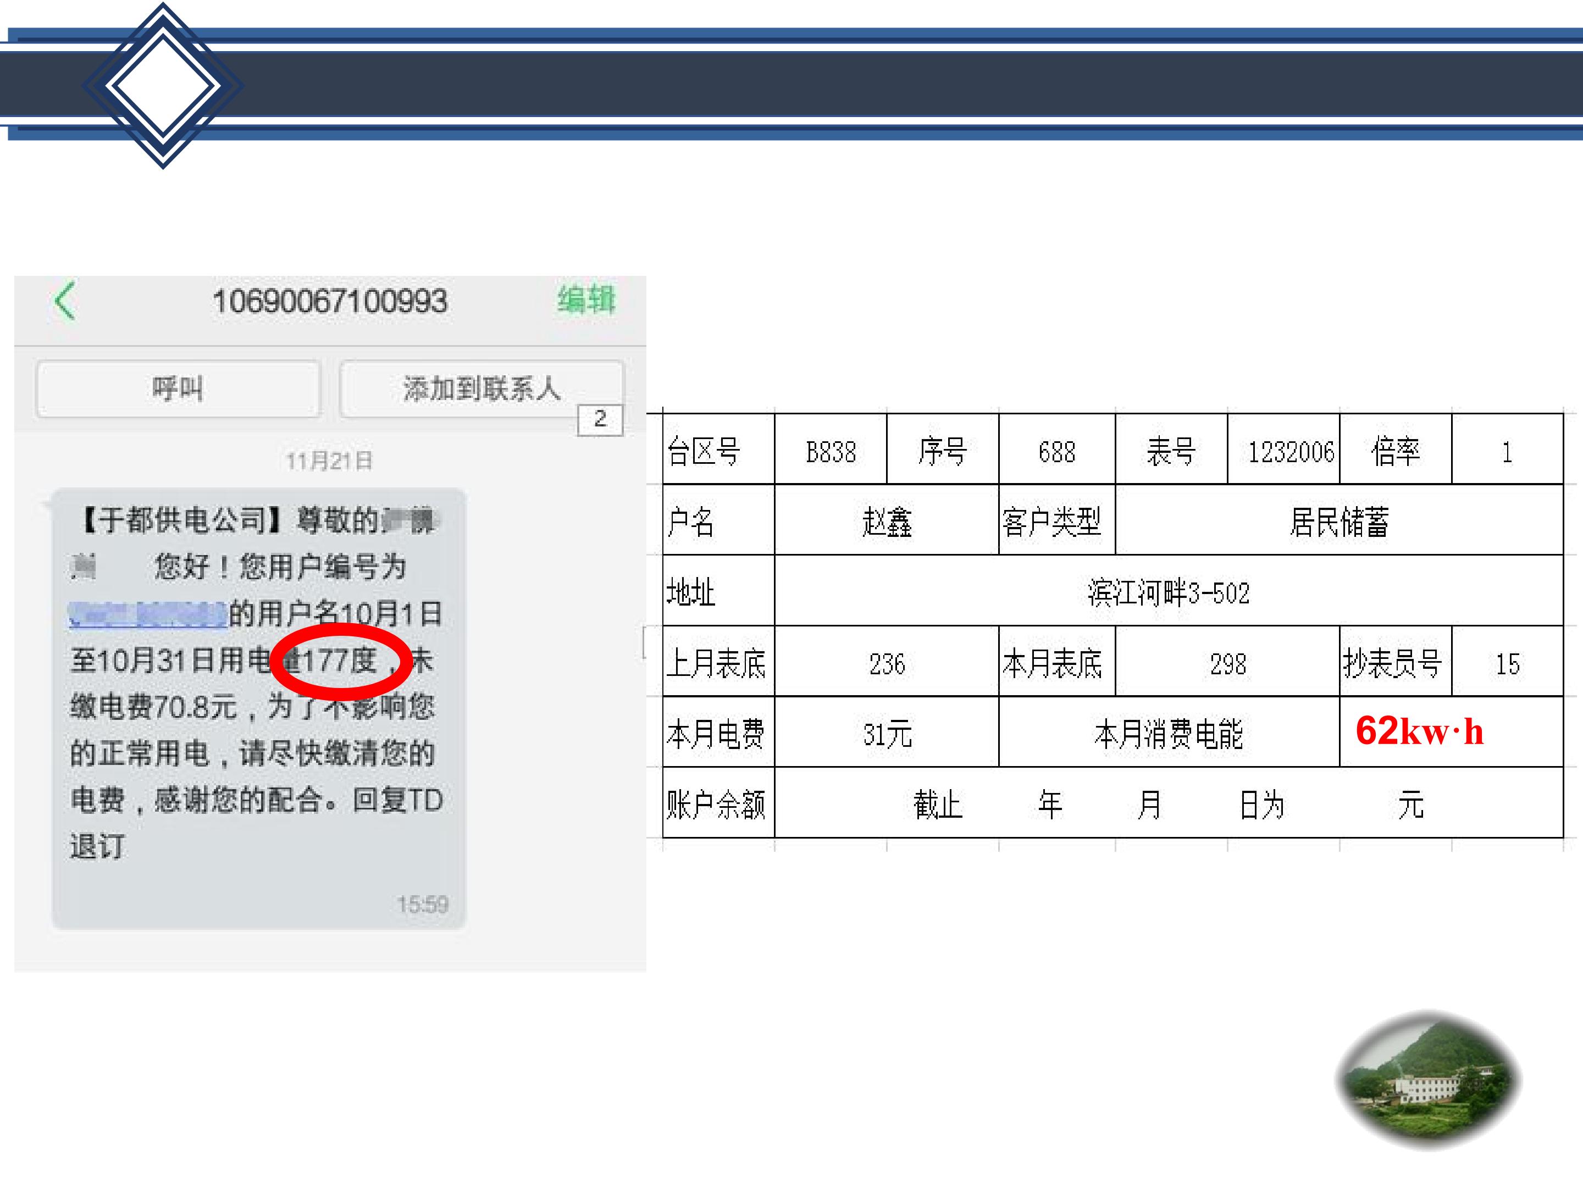The height and width of the screenshot is (1187, 1583).
Task: Tap the 呼叫 call button
Action: (x=178, y=389)
